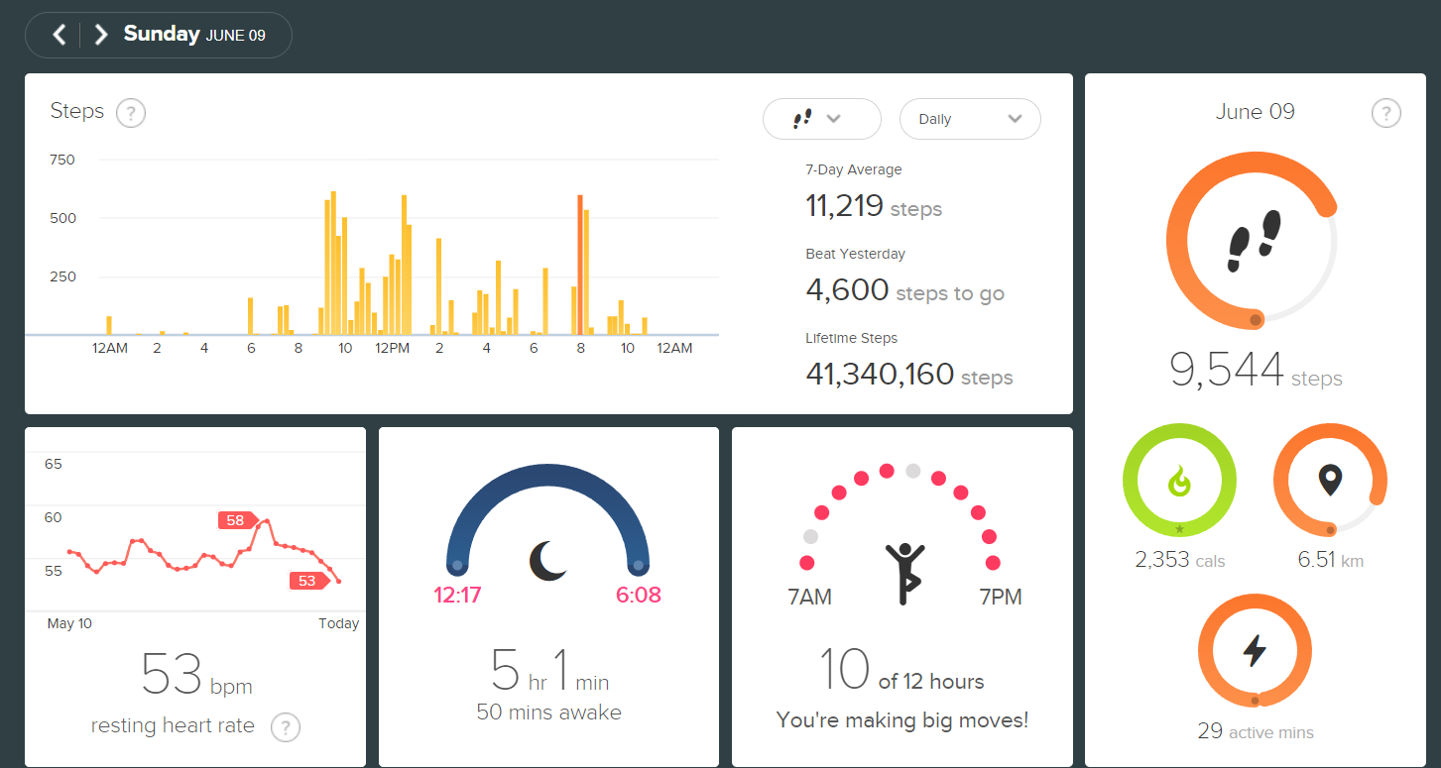Click the 7PM hourly activity label
Image resolution: width=1441 pixels, height=768 pixels.
(x=1000, y=598)
